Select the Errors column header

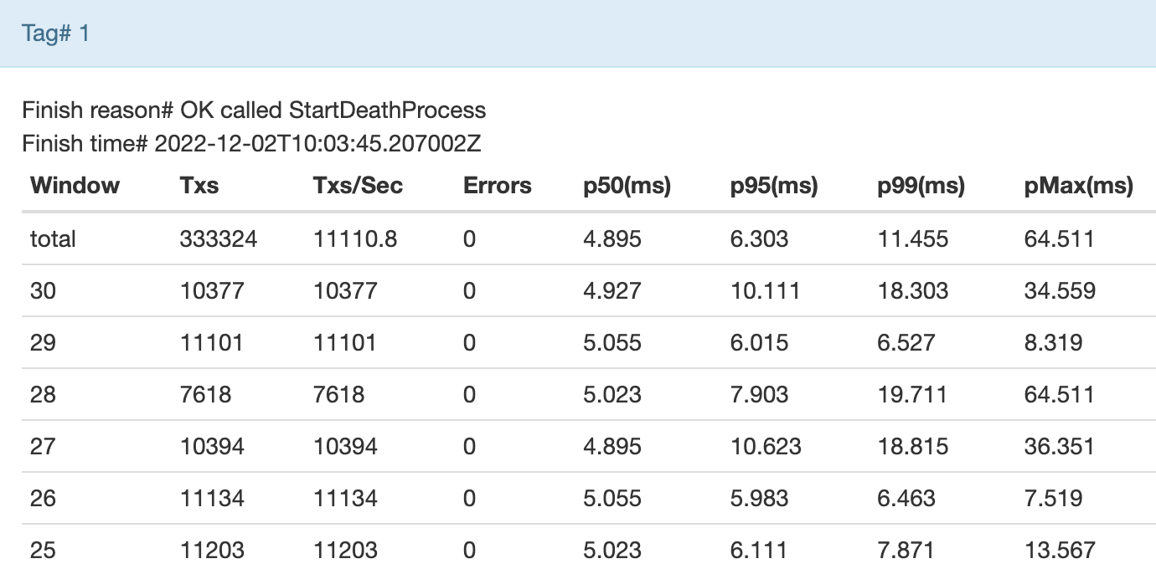coord(497,186)
